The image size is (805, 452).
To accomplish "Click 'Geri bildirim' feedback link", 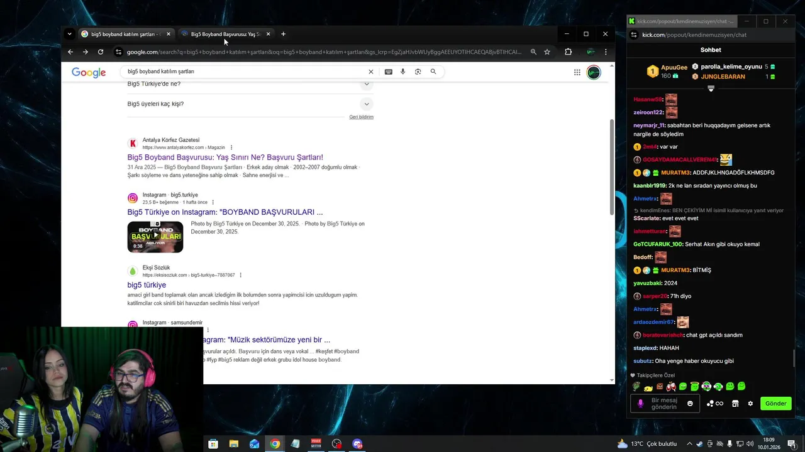I will [362, 117].
